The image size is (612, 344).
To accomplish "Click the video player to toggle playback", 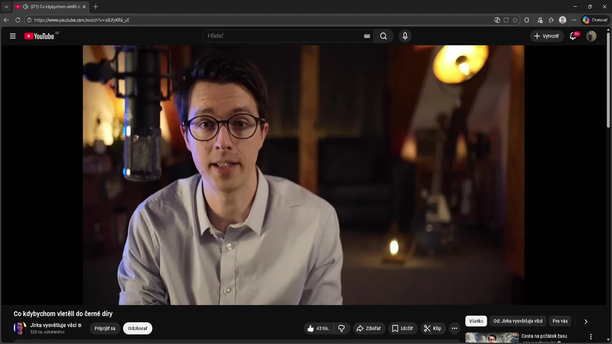I will tap(304, 175).
